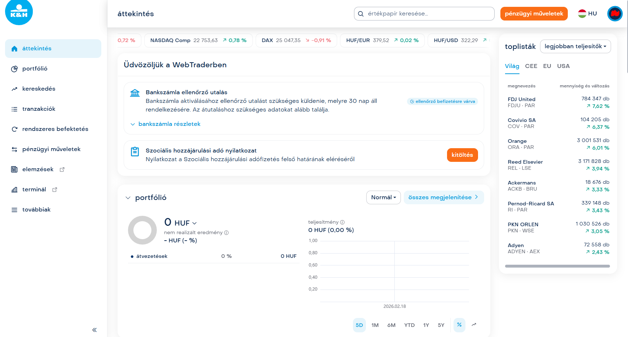Click the toplisták horizontal scrollbar

557,266
